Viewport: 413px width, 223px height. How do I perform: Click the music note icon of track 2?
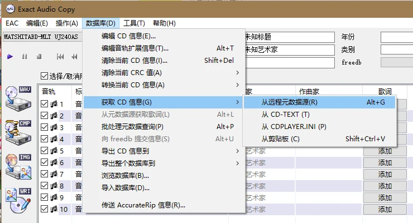coord(54,116)
